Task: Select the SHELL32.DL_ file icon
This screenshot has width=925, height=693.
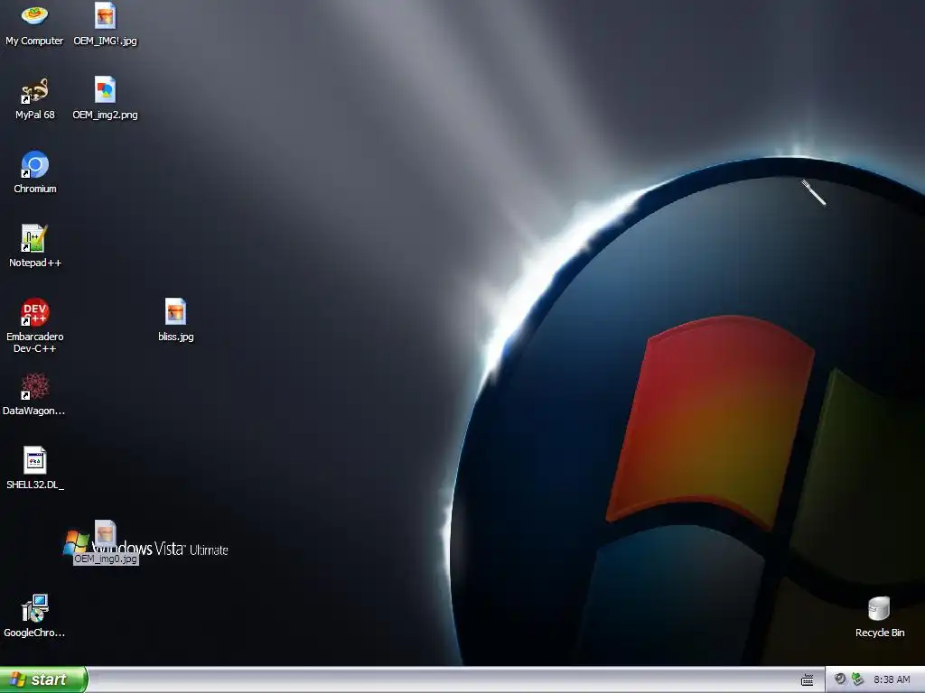Action: (35, 460)
